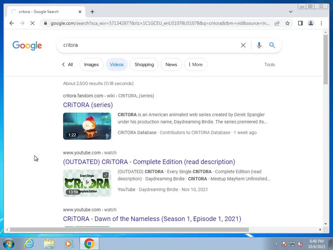Click the Chrome taskbar icon
333x250 pixels.
tap(89, 243)
